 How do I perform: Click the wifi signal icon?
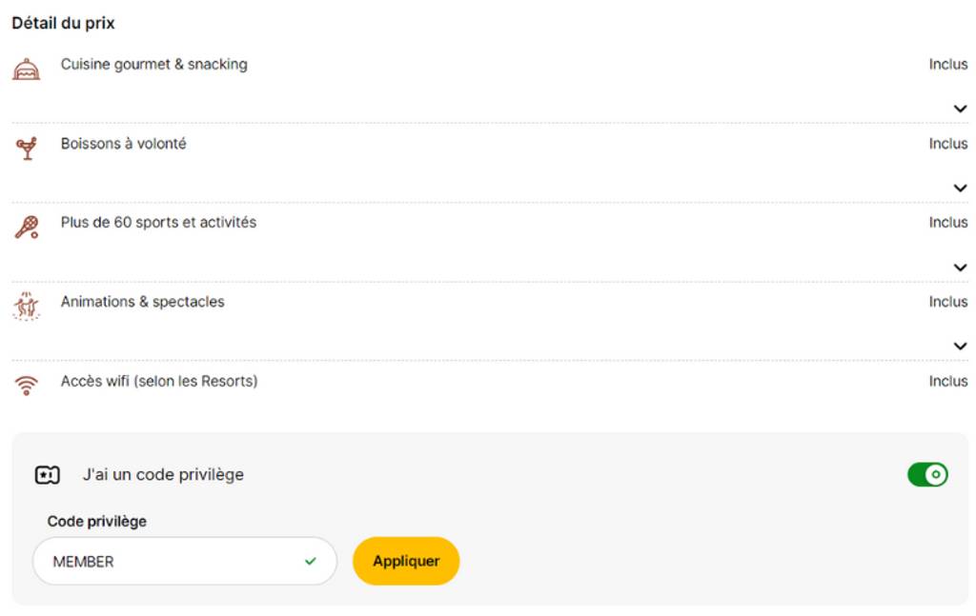[x=26, y=386]
